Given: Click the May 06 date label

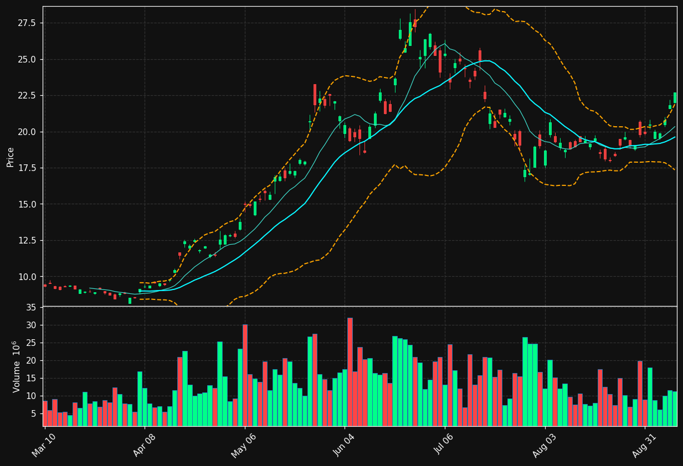Looking at the screenshot, I should 243,446.
